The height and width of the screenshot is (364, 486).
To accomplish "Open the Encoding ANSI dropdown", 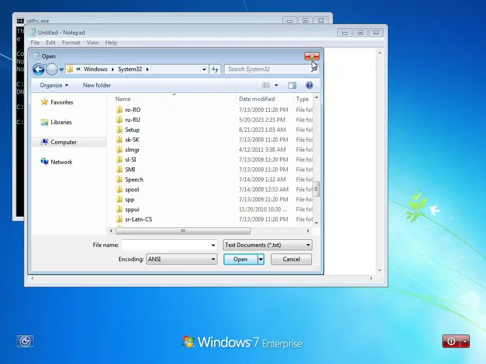I will [x=182, y=259].
